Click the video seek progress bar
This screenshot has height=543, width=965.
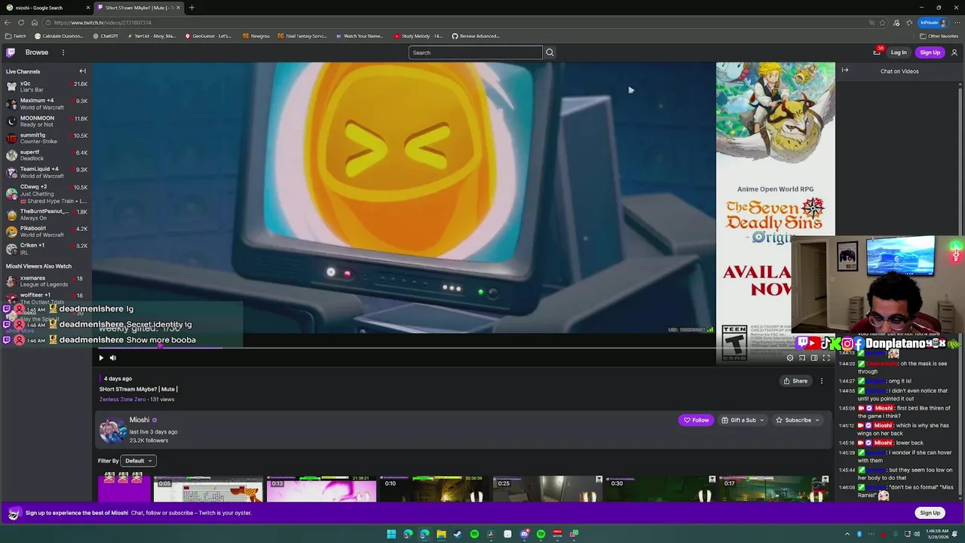coord(464,348)
